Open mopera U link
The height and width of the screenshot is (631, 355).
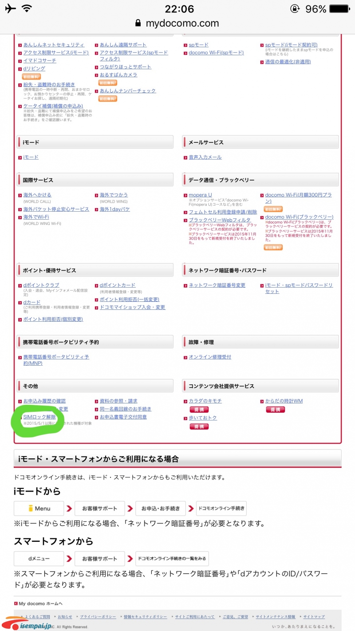pyautogui.click(x=200, y=195)
